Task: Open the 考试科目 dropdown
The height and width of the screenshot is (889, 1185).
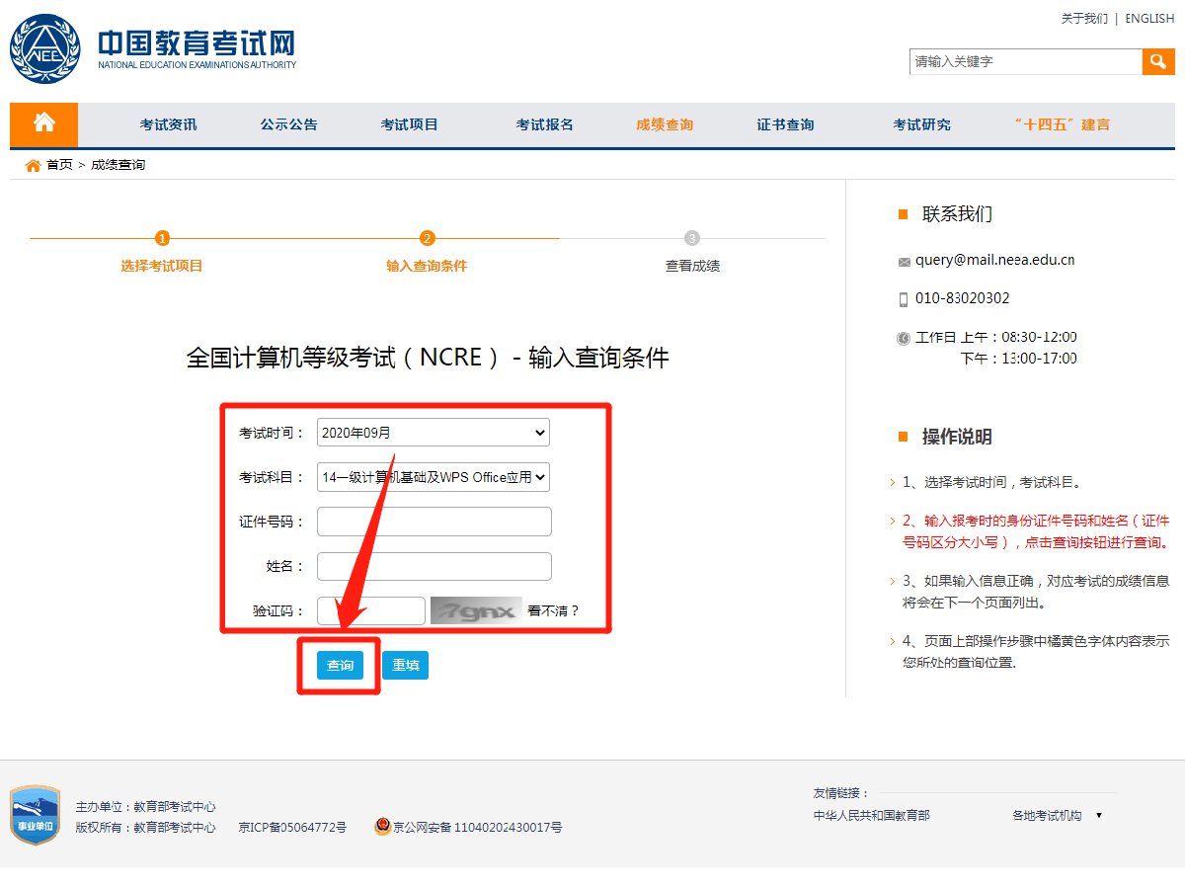Action: pos(433,477)
